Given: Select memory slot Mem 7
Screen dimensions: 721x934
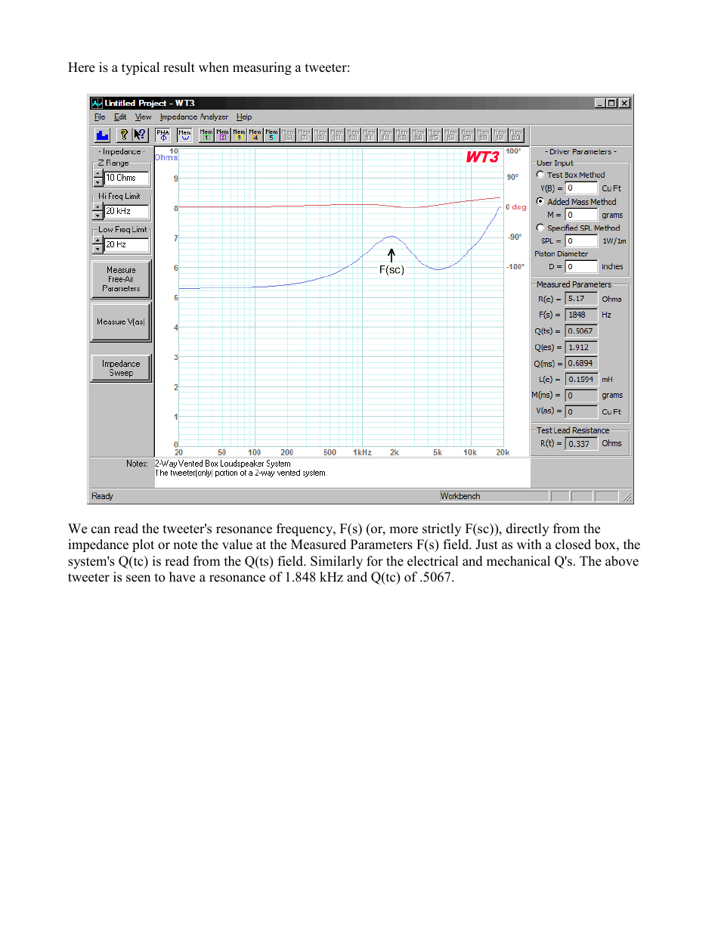Looking at the screenshot, I should click(305, 135).
